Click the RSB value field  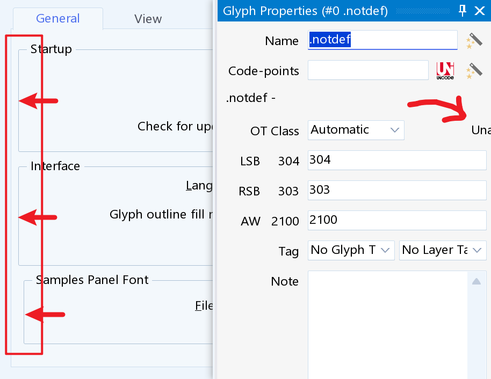pyautogui.click(x=397, y=190)
